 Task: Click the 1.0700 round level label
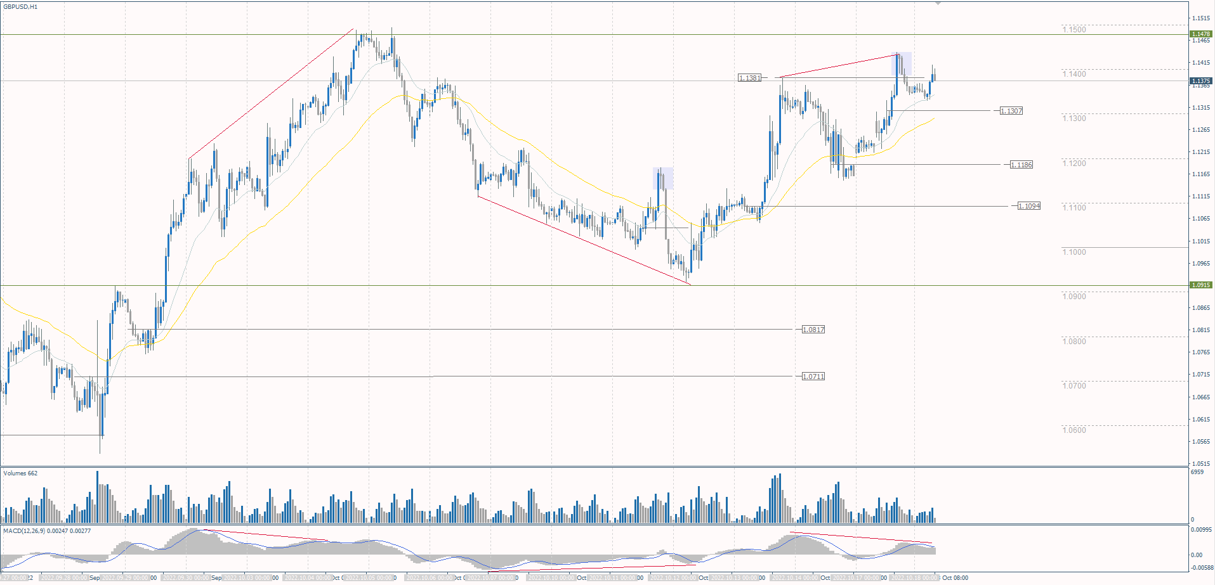click(1074, 386)
